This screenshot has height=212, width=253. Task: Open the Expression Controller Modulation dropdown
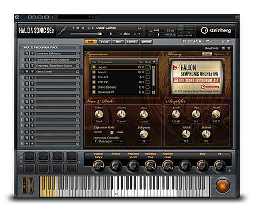(108, 142)
